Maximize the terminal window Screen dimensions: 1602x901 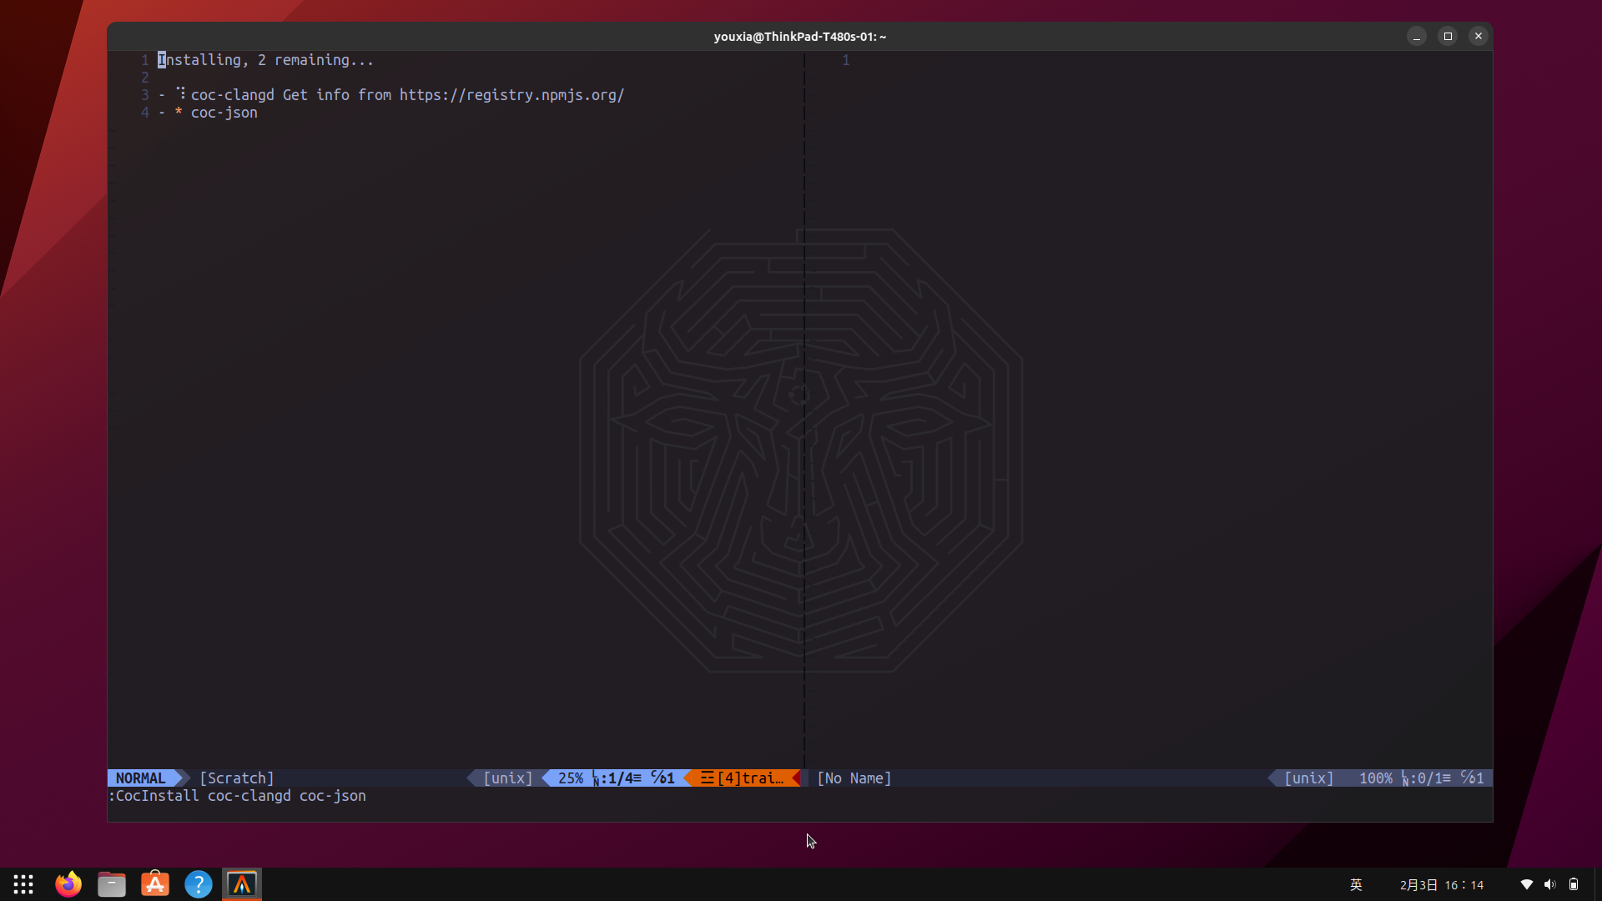coord(1448,36)
